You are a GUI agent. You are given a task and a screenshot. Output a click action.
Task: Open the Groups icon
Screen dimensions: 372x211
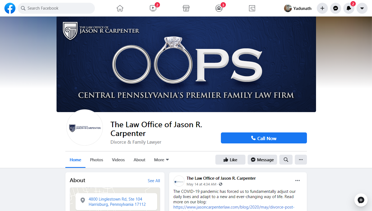pyautogui.click(x=219, y=8)
